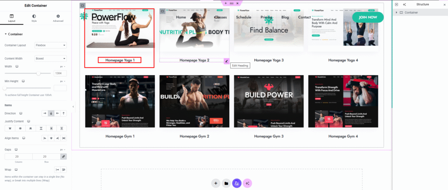
Task: Expand the Container item in Structure tree
Action: tap(396, 13)
